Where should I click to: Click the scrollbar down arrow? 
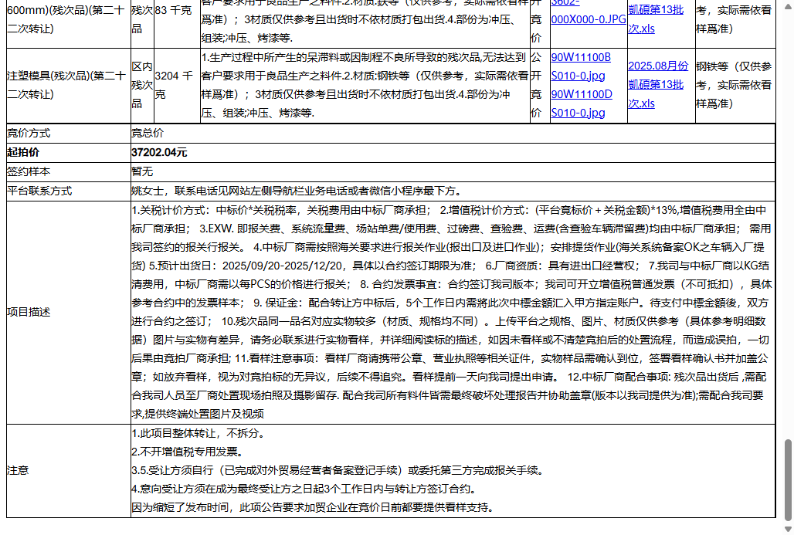tap(787, 530)
